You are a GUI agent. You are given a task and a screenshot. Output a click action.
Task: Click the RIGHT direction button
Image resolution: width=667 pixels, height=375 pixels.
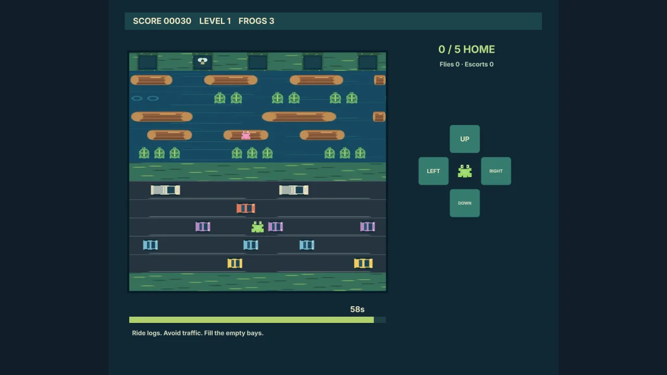[x=496, y=171]
